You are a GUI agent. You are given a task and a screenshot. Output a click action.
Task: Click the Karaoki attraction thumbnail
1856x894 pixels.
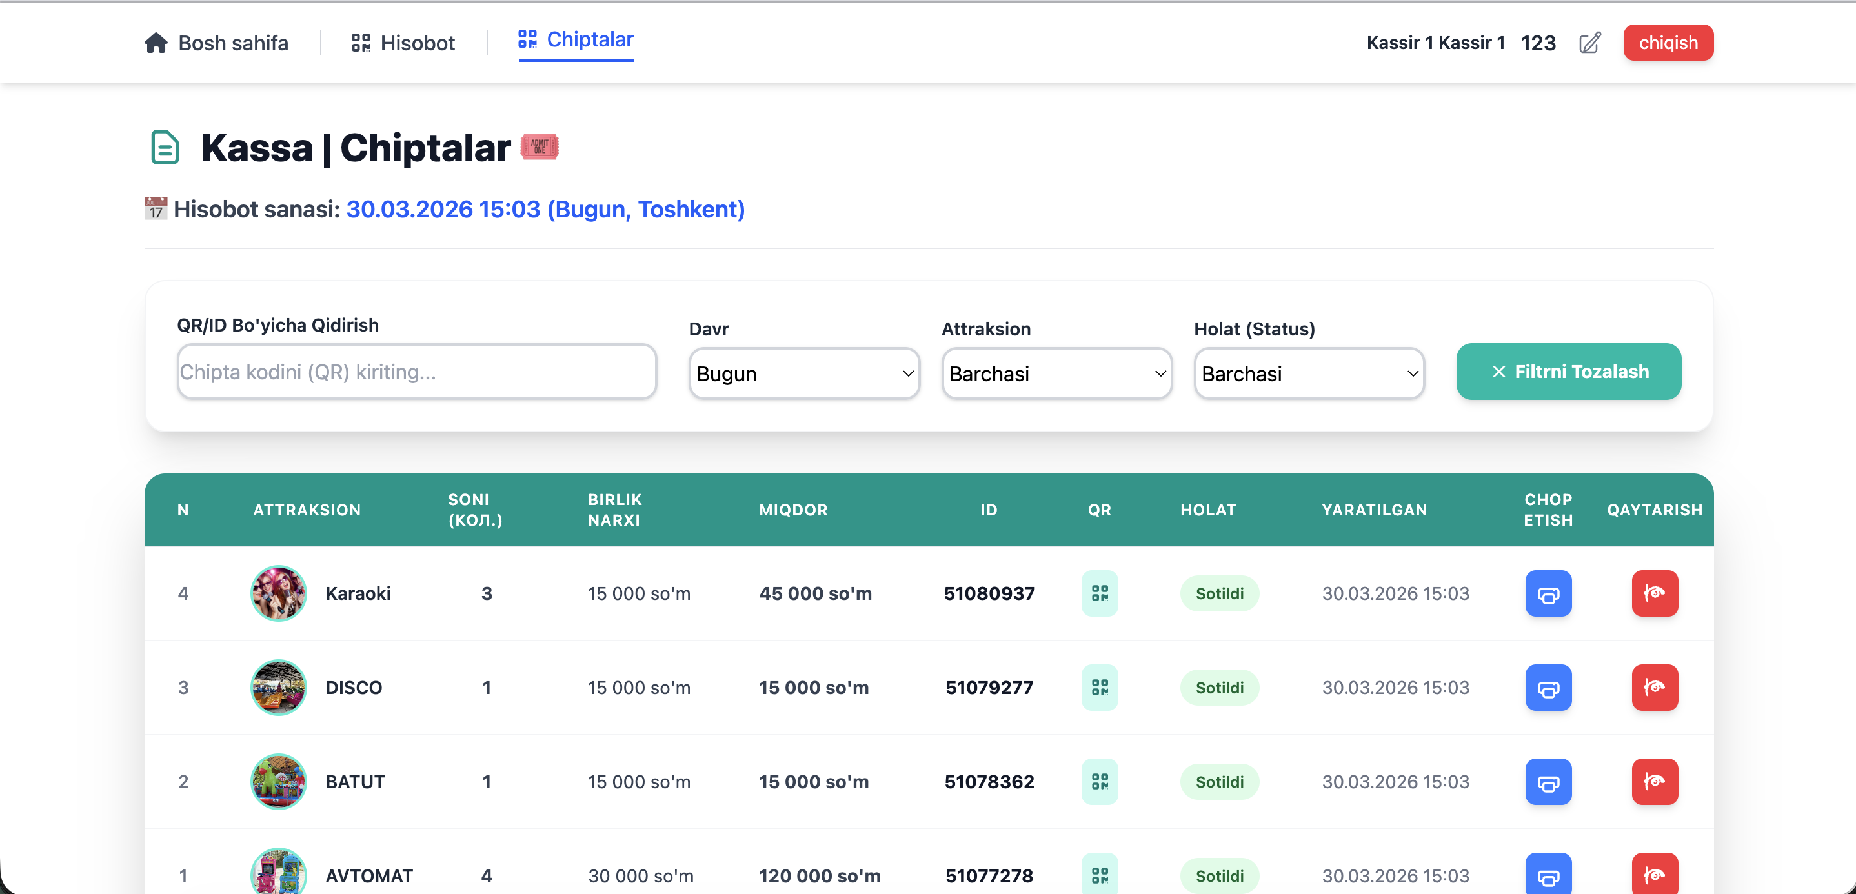(278, 593)
